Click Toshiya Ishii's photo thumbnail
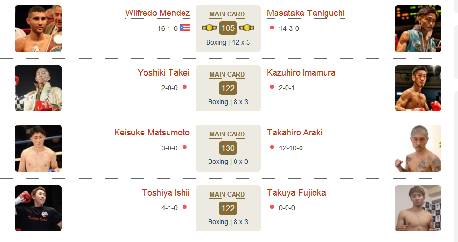The height and width of the screenshot is (242, 458). coord(38,208)
